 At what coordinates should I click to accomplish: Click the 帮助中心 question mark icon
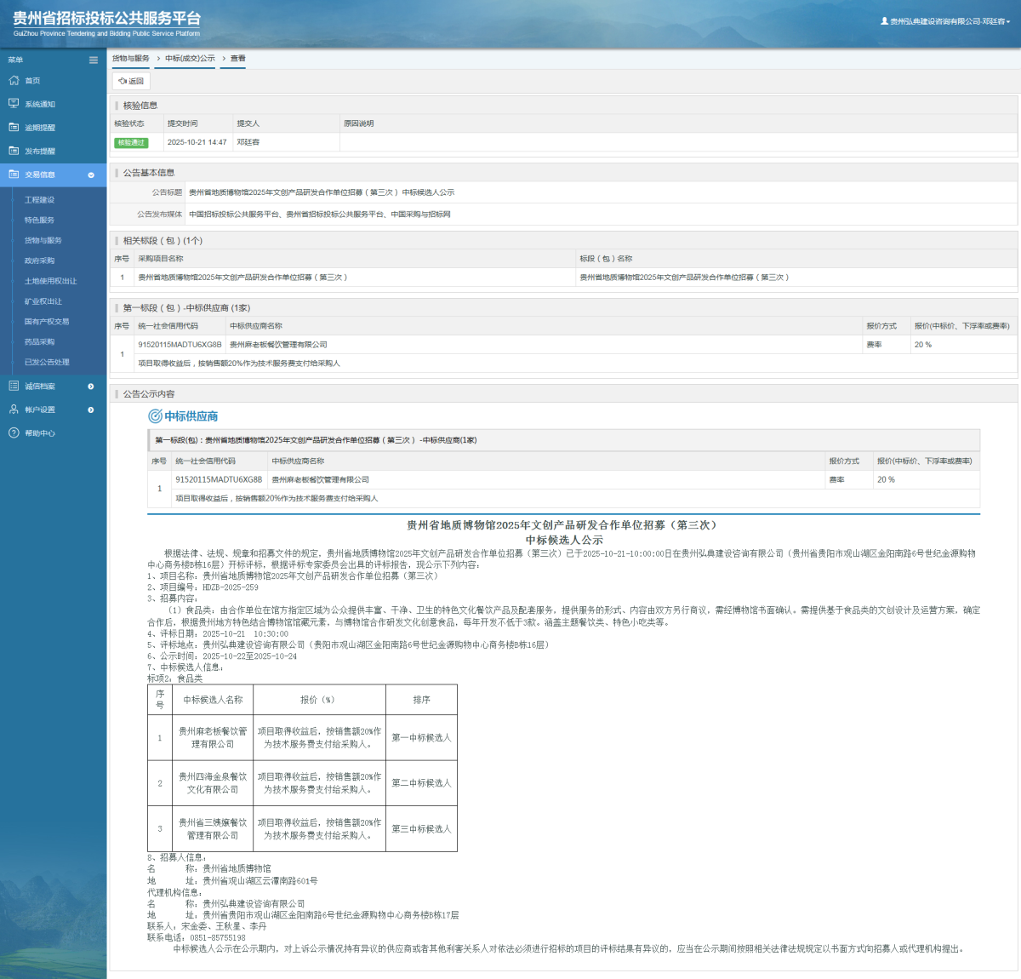[14, 433]
